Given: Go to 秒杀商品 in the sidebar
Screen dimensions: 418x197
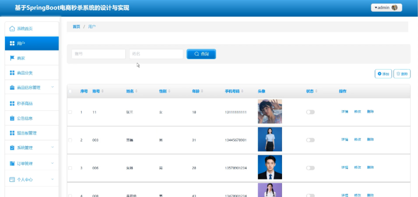Looking at the screenshot, I should [x=32, y=103].
